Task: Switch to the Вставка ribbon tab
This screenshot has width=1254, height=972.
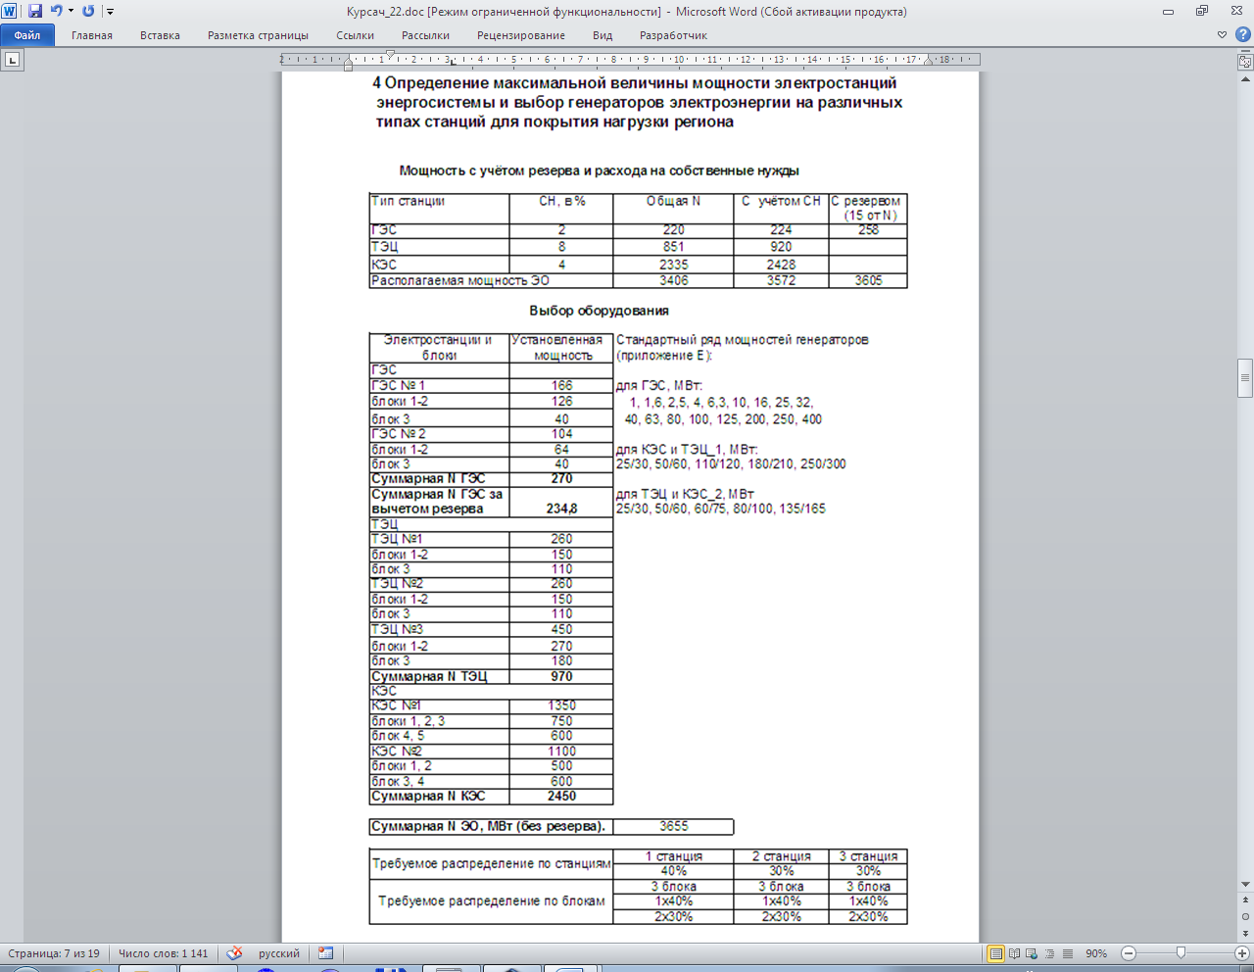Action: pyautogui.click(x=160, y=35)
